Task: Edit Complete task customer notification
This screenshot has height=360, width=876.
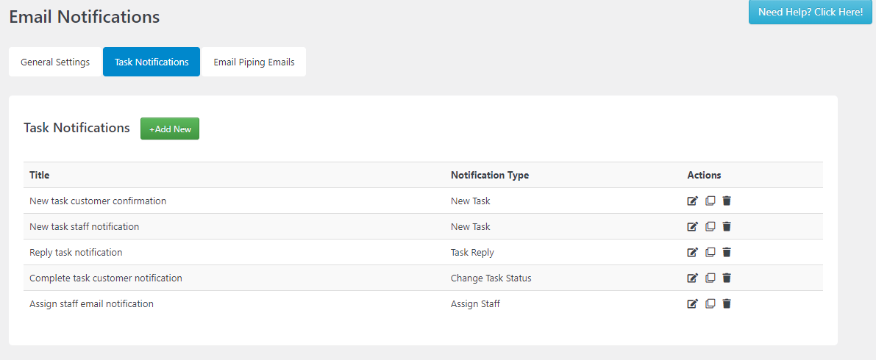Action: (x=693, y=278)
